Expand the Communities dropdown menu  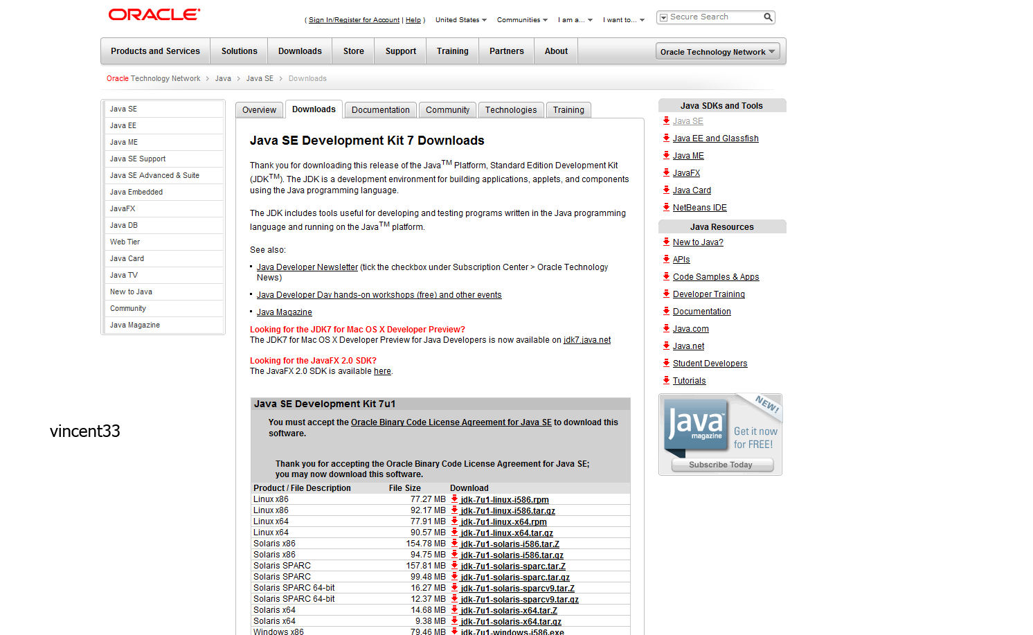pyautogui.click(x=522, y=20)
